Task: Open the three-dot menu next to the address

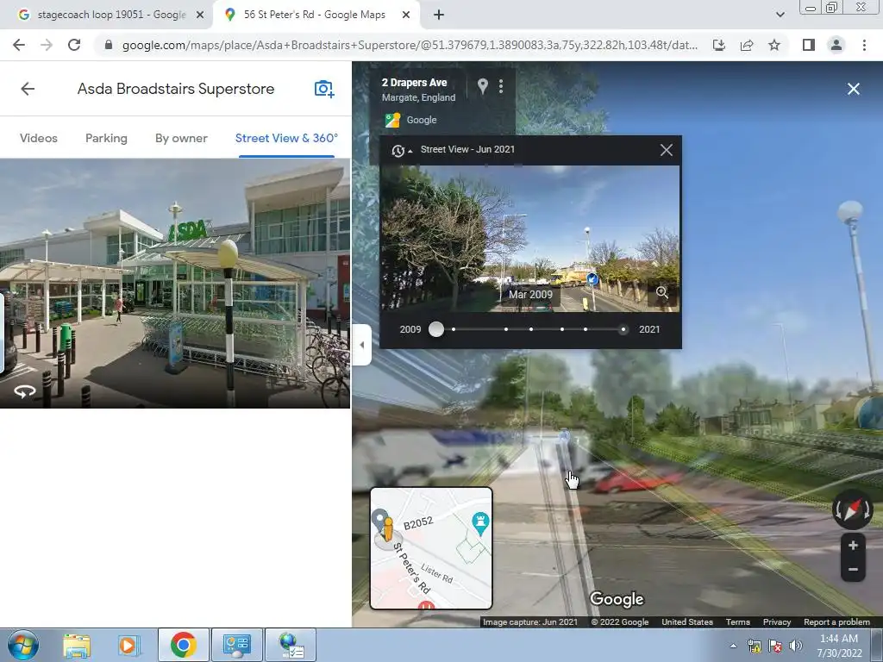Action: click(501, 86)
